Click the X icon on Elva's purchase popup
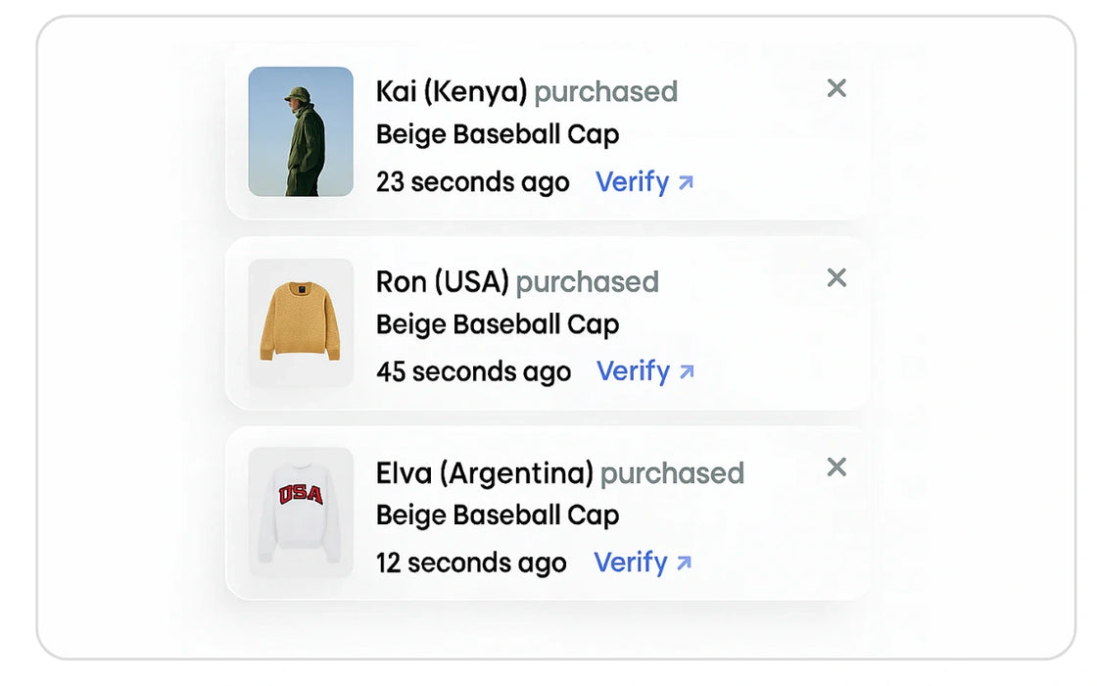 point(836,468)
